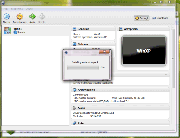Click 'ICH AC97' controller value
The height and width of the screenshot is (138, 180).
[x=96, y=116]
